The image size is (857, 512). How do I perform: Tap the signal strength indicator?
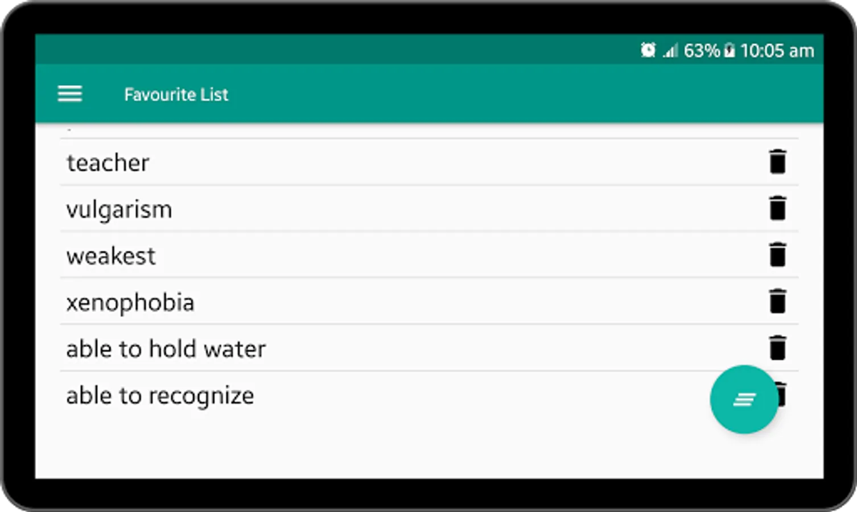coord(670,51)
